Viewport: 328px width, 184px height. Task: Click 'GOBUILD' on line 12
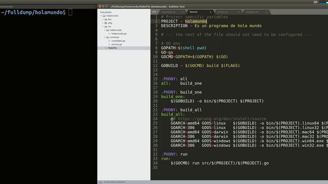[x=170, y=65]
